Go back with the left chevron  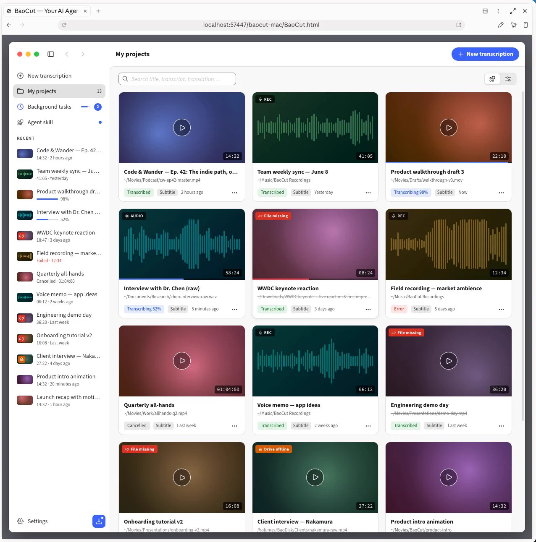click(67, 54)
